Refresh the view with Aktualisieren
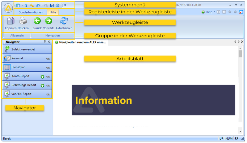This screenshot has height=143, width=247. [64, 21]
